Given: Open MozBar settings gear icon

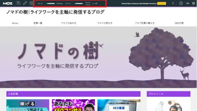Looking at the screenshot, I should point(181,3).
